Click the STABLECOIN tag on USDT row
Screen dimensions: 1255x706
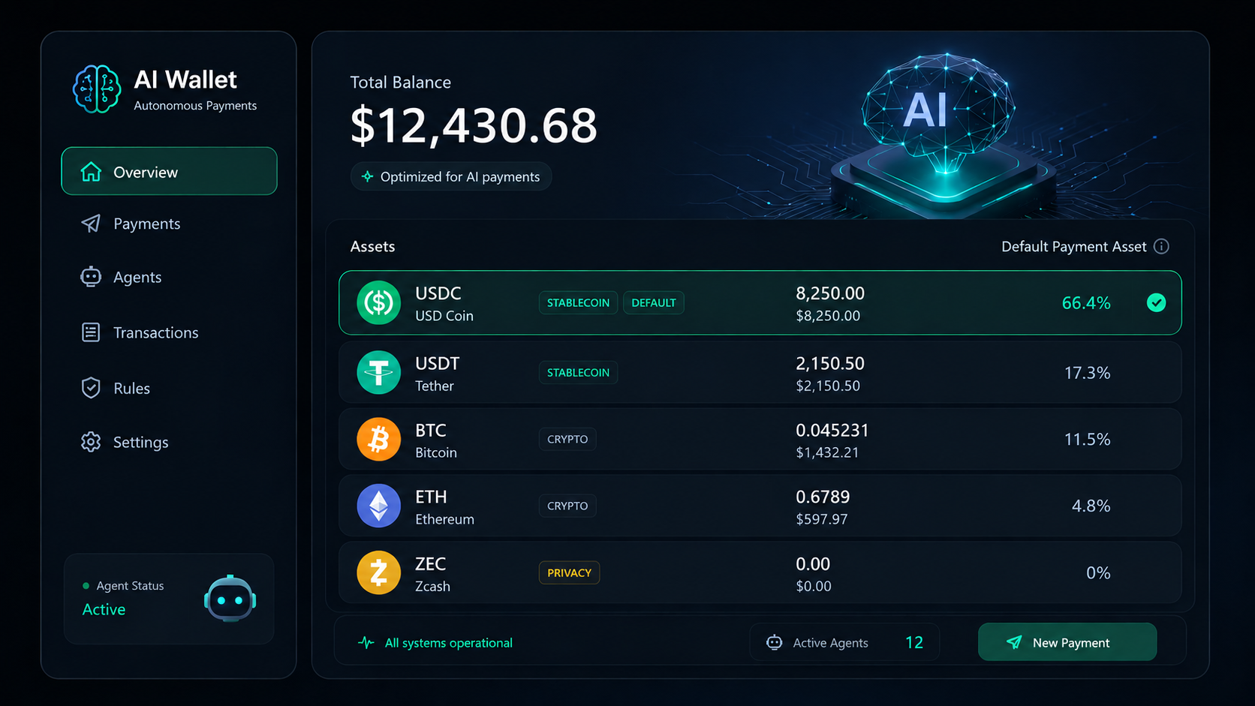coord(578,372)
